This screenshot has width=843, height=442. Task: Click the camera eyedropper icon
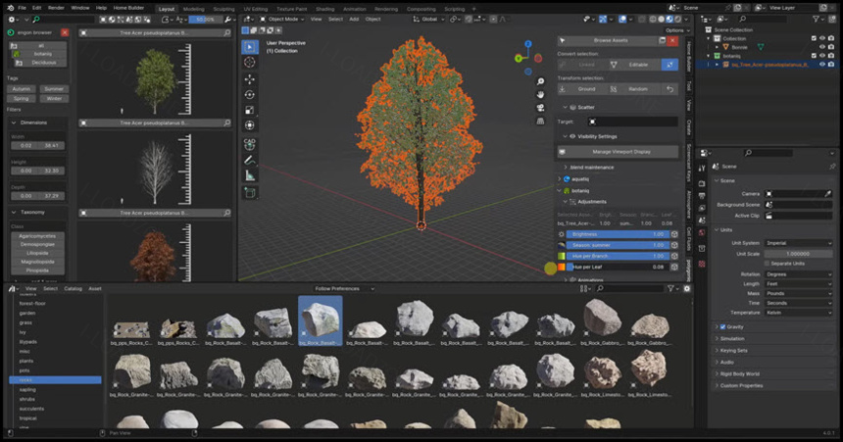pyautogui.click(x=828, y=194)
